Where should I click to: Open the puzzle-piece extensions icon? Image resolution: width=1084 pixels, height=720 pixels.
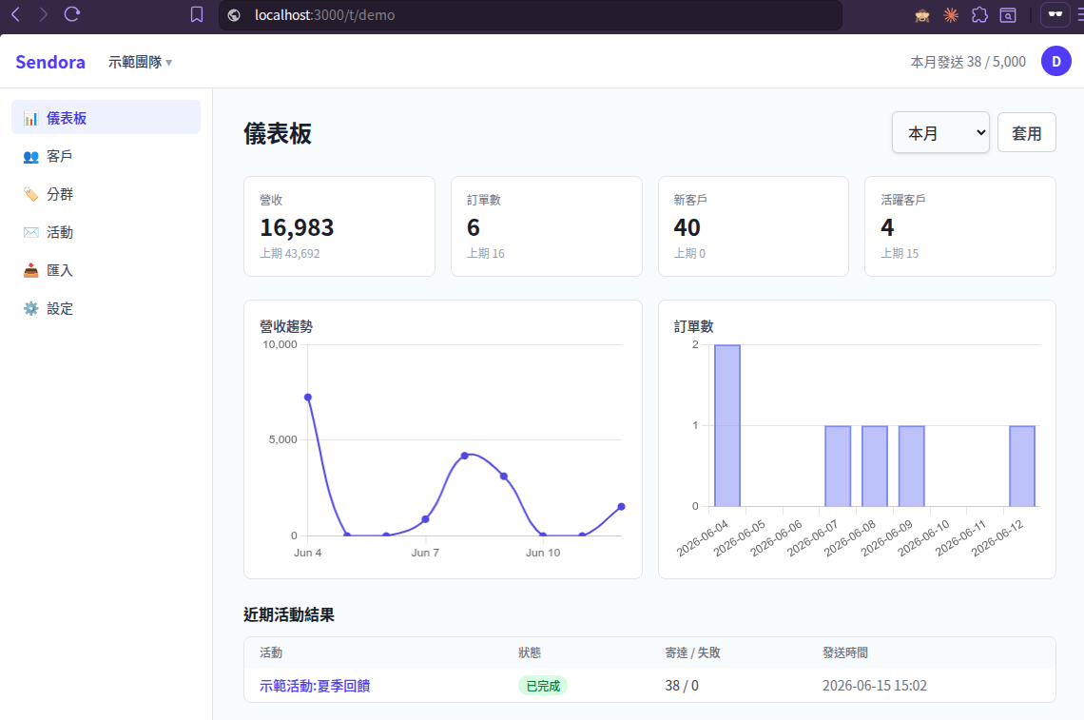point(979,15)
